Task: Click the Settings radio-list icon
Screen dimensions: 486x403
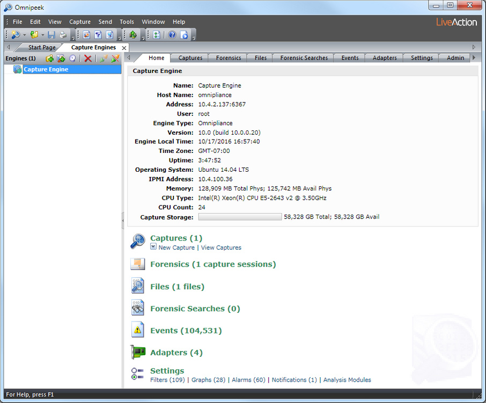Action: pos(137,373)
